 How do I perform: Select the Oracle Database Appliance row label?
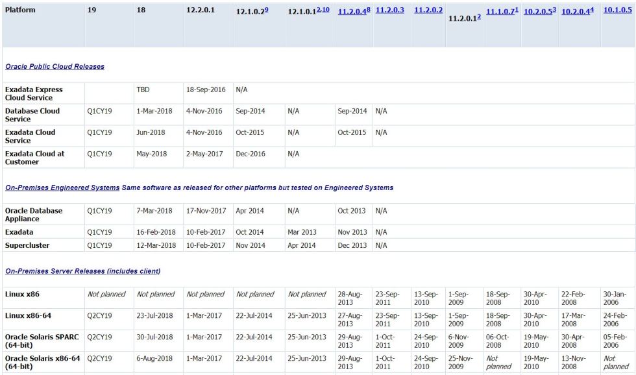click(34, 215)
